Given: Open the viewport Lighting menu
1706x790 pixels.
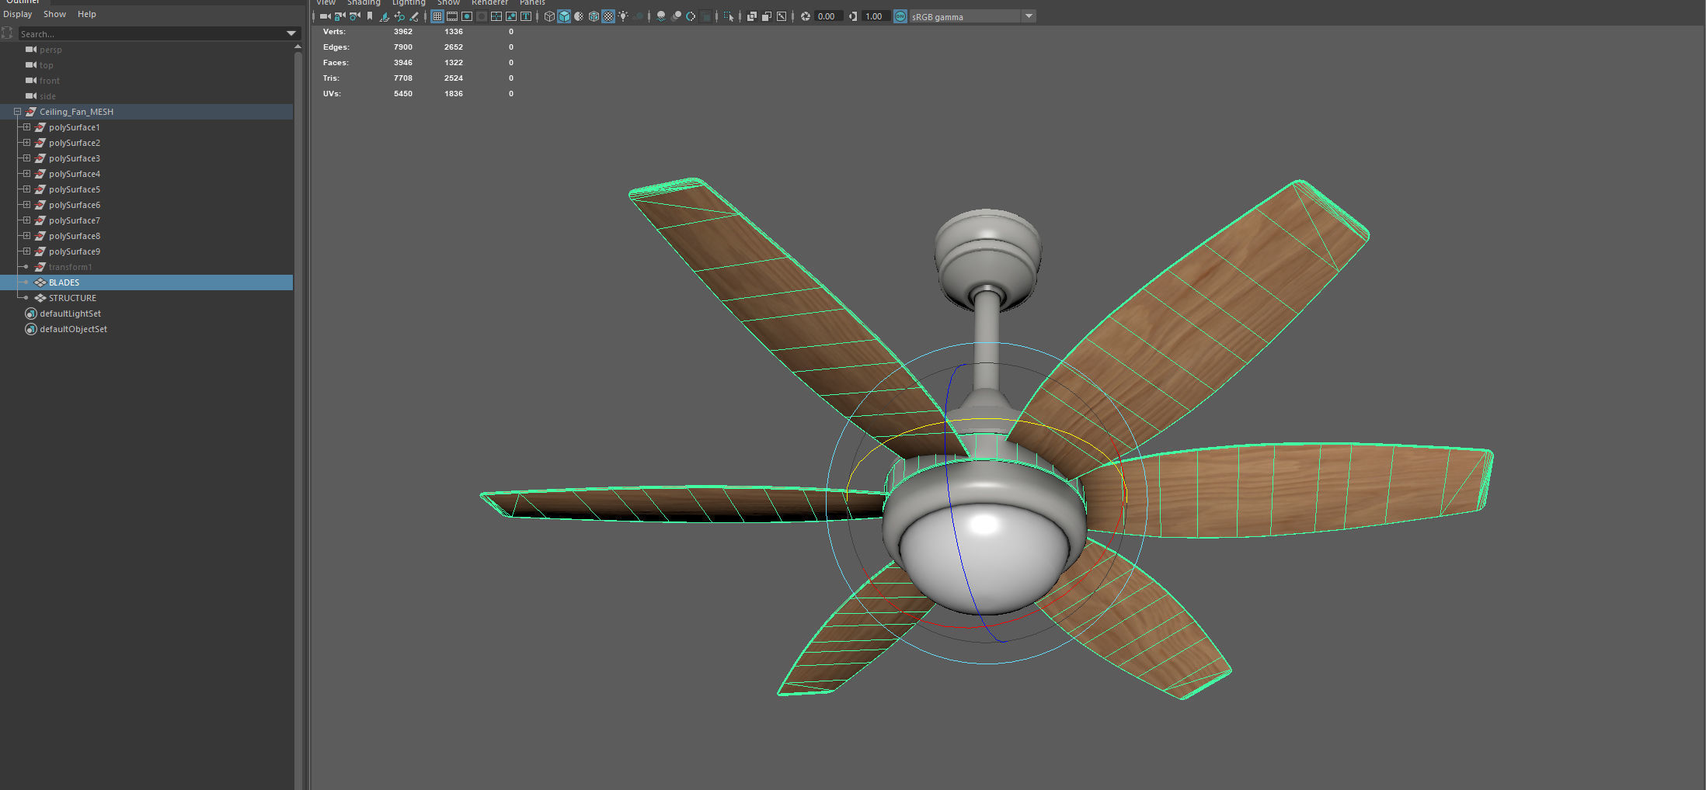Looking at the screenshot, I should (x=409, y=3).
